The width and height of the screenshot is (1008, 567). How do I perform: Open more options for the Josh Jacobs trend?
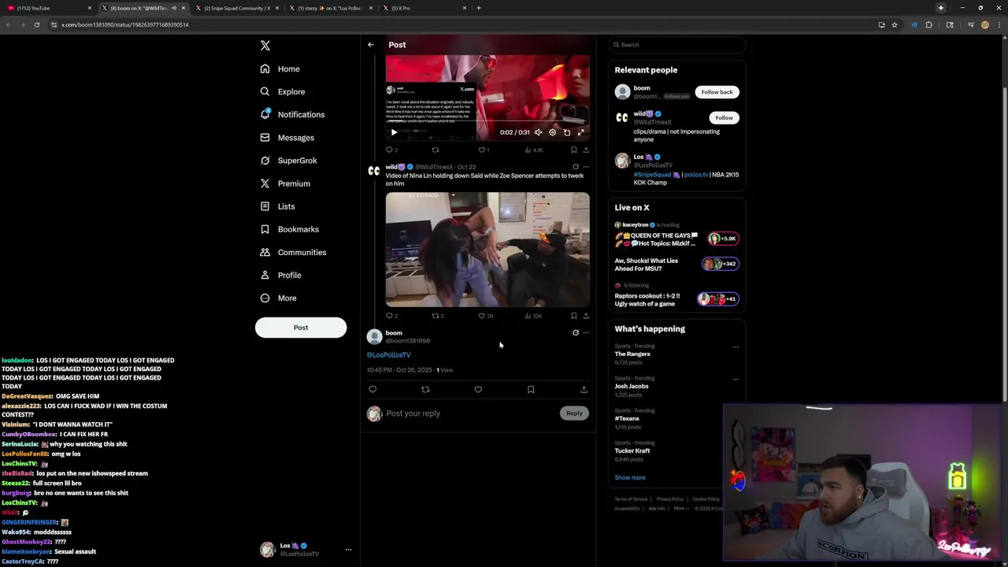pos(736,380)
